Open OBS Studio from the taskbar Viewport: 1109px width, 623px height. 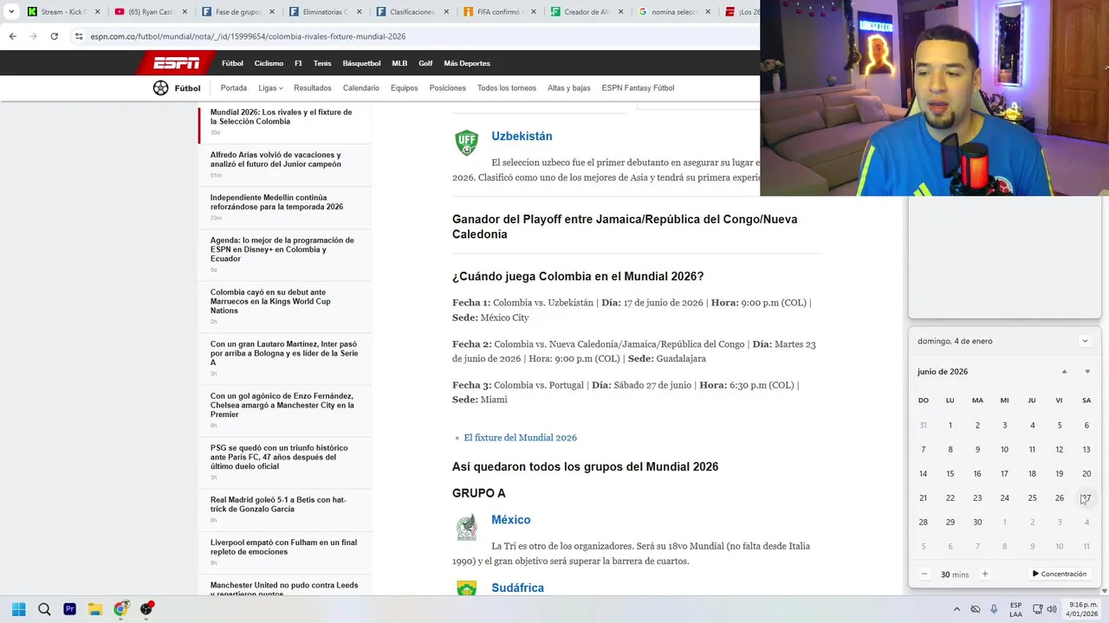tap(146, 609)
